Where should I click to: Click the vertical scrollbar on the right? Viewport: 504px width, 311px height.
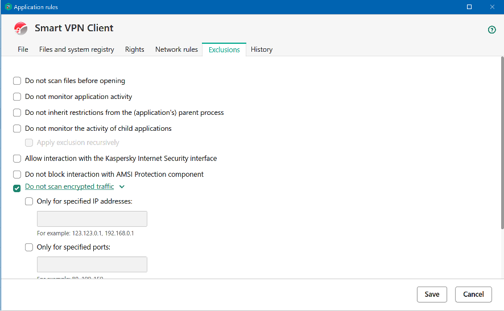click(x=502, y=142)
